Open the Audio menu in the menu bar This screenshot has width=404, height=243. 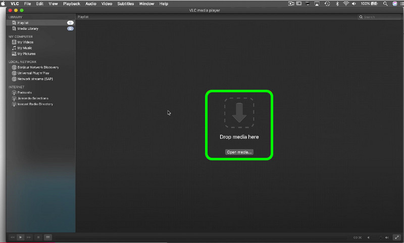tap(91, 4)
